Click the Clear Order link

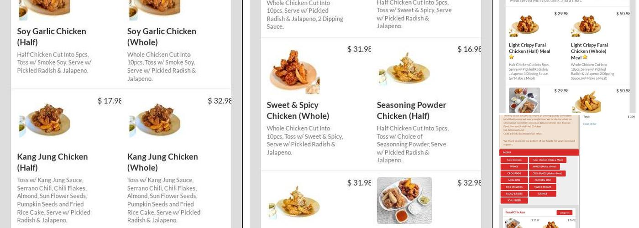tap(589, 124)
